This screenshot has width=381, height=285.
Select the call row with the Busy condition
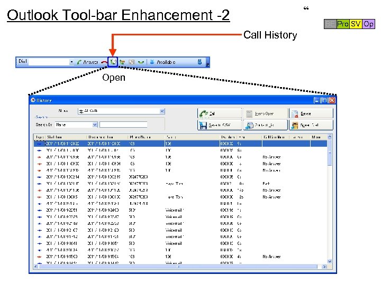tap(180, 184)
